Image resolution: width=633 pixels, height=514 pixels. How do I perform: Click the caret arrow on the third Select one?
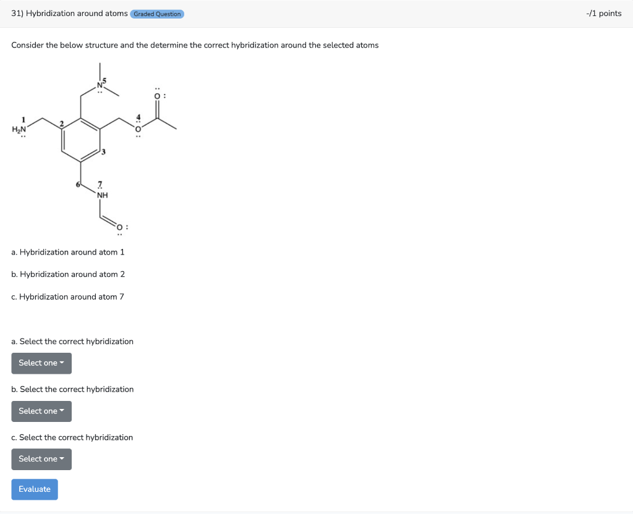[63, 459]
